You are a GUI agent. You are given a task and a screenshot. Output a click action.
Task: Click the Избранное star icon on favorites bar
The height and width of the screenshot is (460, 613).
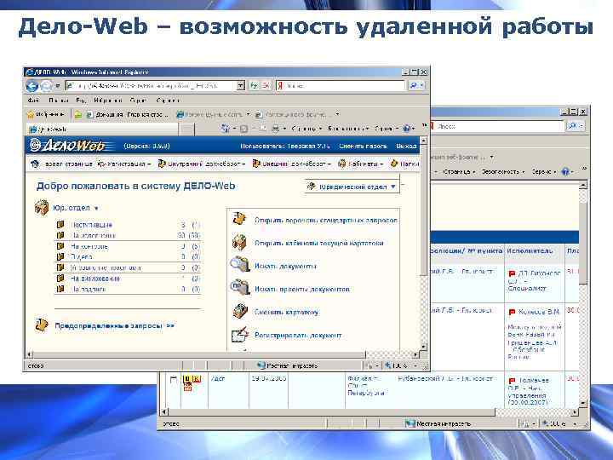[31, 115]
